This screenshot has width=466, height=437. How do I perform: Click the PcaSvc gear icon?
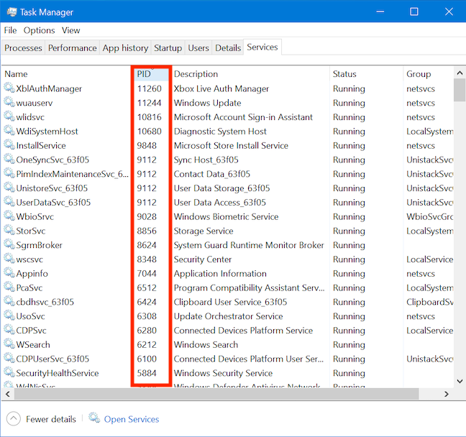[9, 287]
